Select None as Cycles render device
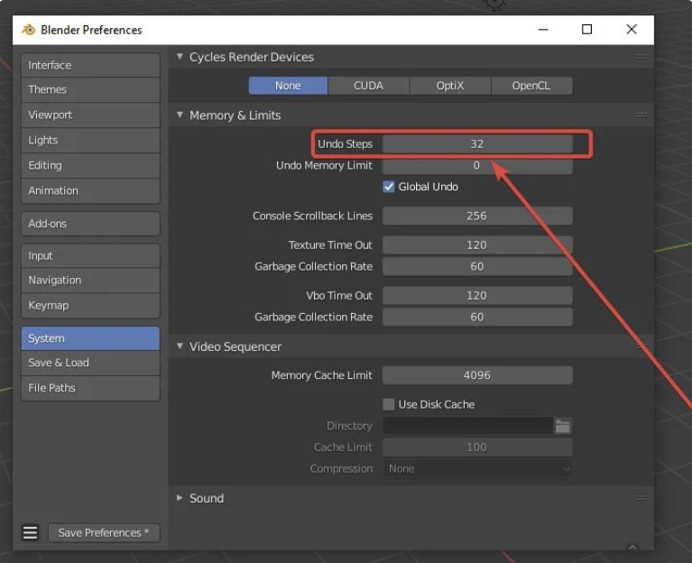 click(288, 86)
